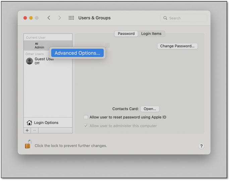This screenshot has width=230, height=181.
Task: Open the Contacts Card
Action: [150, 109]
